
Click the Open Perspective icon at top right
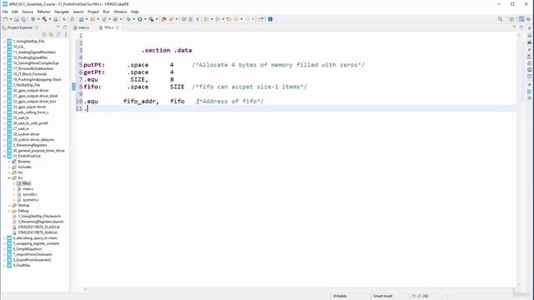click(x=511, y=19)
